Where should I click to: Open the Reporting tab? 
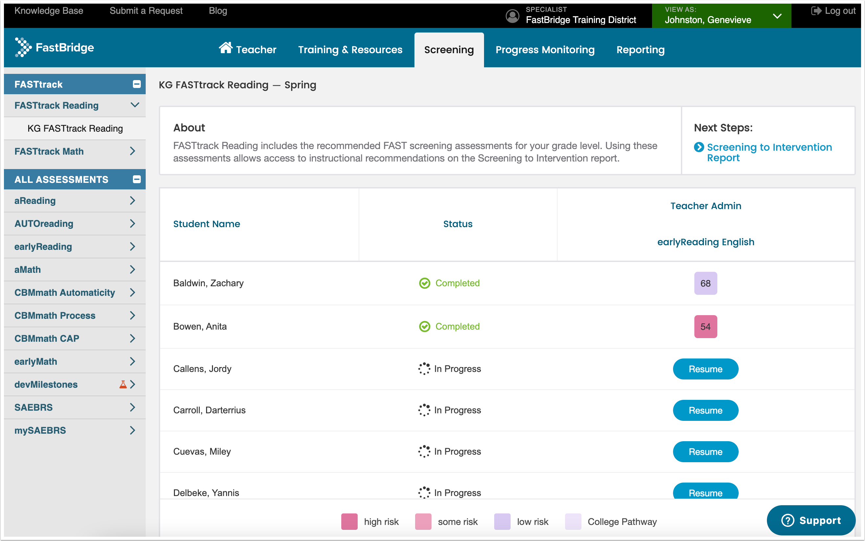[x=641, y=49]
